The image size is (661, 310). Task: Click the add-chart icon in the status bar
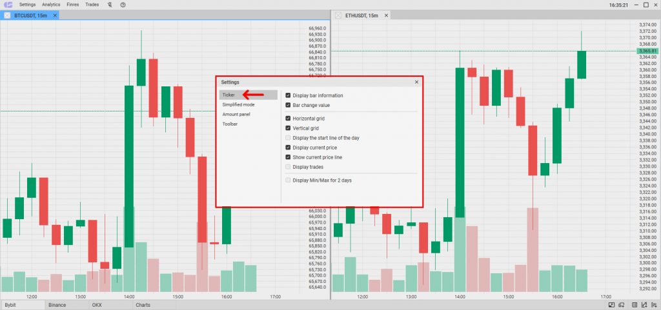pos(645,305)
